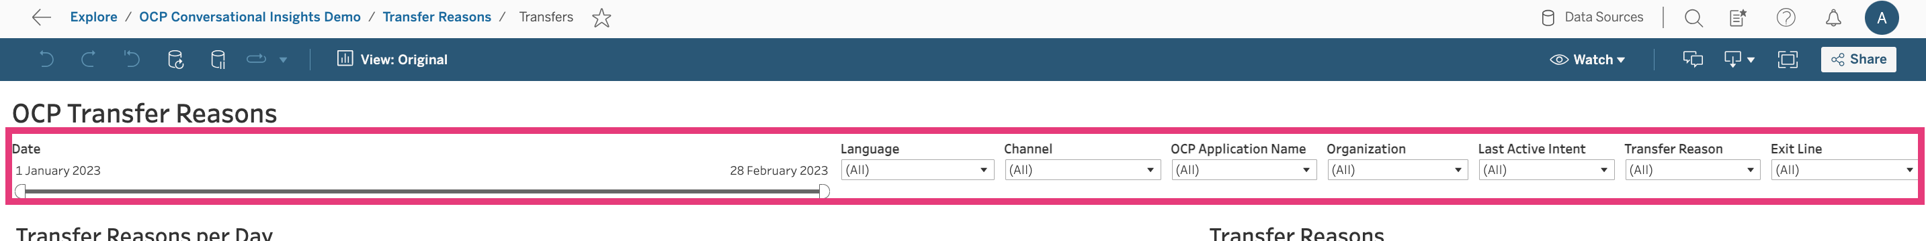Click the undo arrow in toolbar
1926x241 pixels.
[46, 60]
